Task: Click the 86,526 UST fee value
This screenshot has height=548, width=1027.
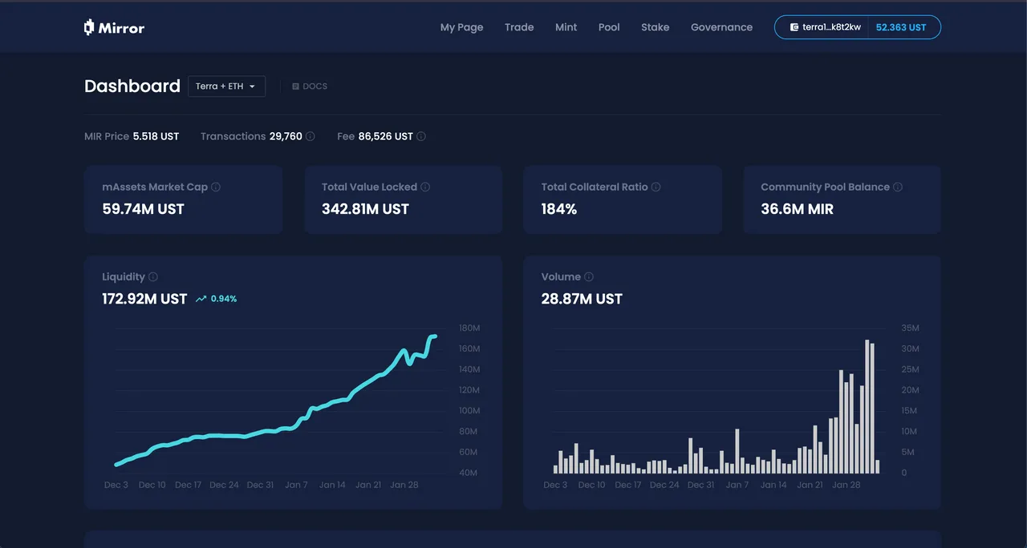Action: click(x=386, y=136)
